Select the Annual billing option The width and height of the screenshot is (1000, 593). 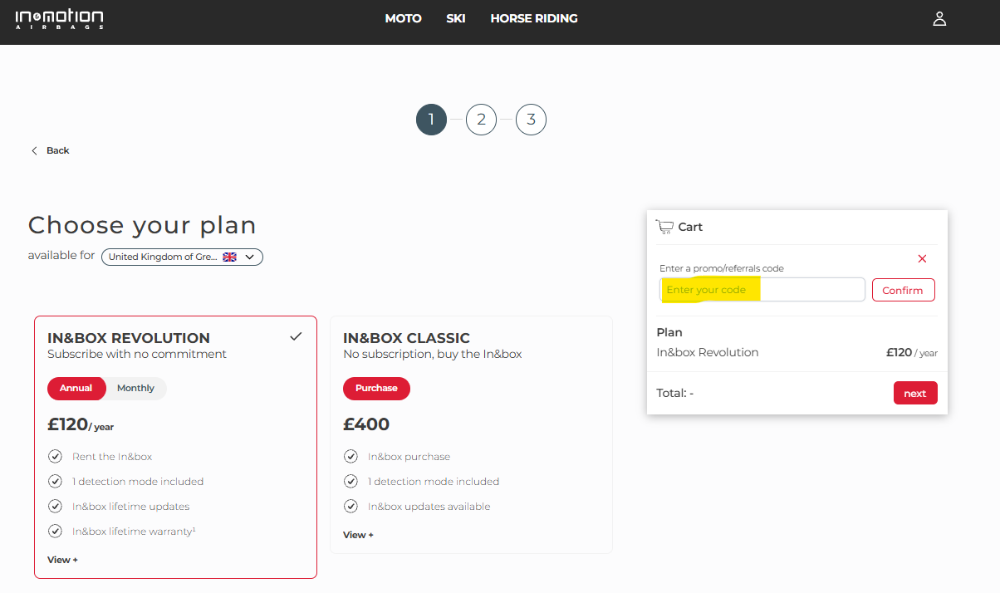[76, 389]
